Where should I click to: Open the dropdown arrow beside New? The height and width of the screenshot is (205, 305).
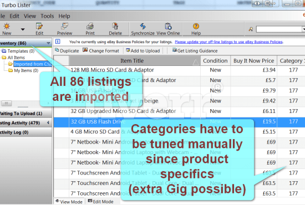(x=23, y=29)
